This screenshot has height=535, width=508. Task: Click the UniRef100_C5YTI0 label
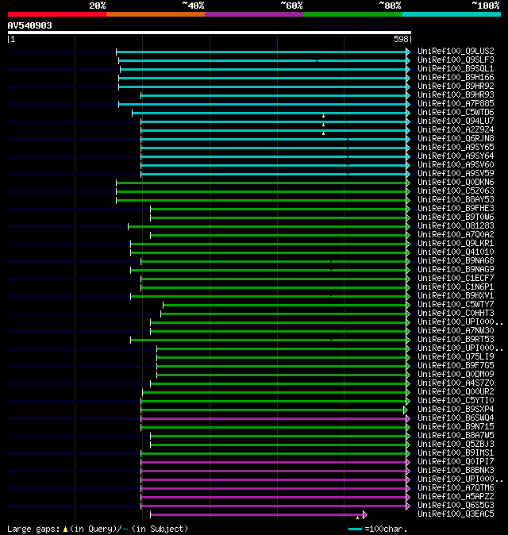click(x=456, y=401)
